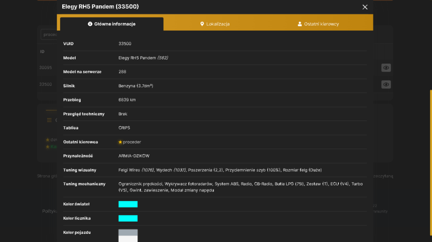Click the Kolor świateł cyan swatch

(x=128, y=204)
